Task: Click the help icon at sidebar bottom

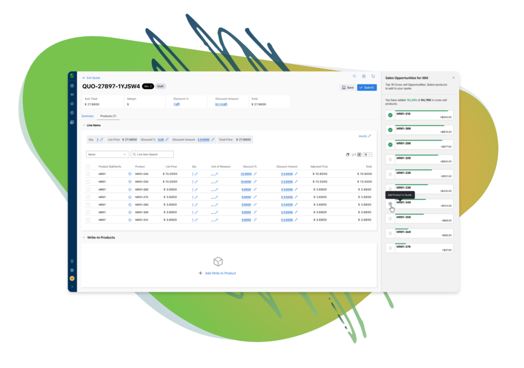Action: 72,270
